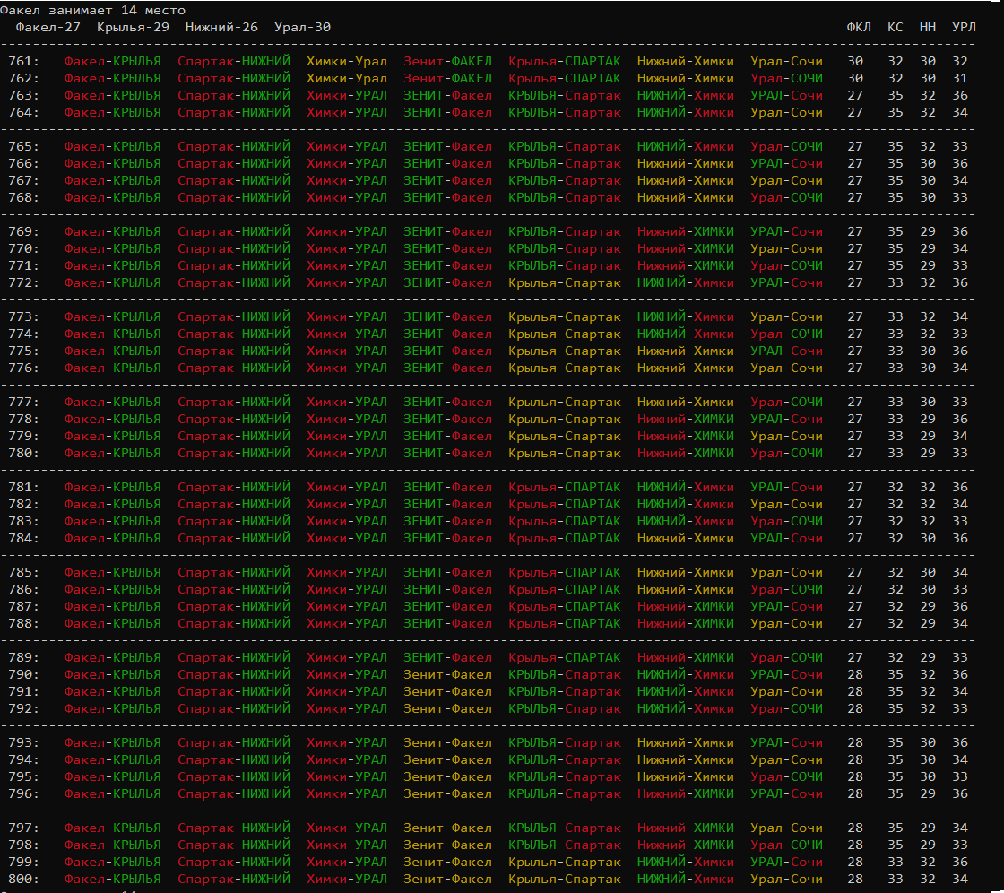Click 'Урал-СОЧИ' in row 798
1004x893 pixels.
click(x=786, y=845)
